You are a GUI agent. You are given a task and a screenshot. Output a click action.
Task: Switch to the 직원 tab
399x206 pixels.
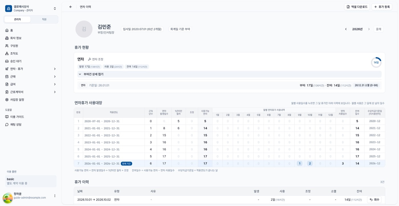44,19
